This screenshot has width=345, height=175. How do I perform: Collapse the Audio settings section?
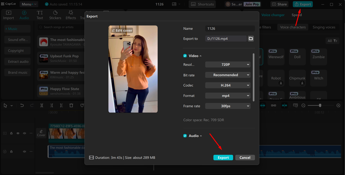point(201,136)
